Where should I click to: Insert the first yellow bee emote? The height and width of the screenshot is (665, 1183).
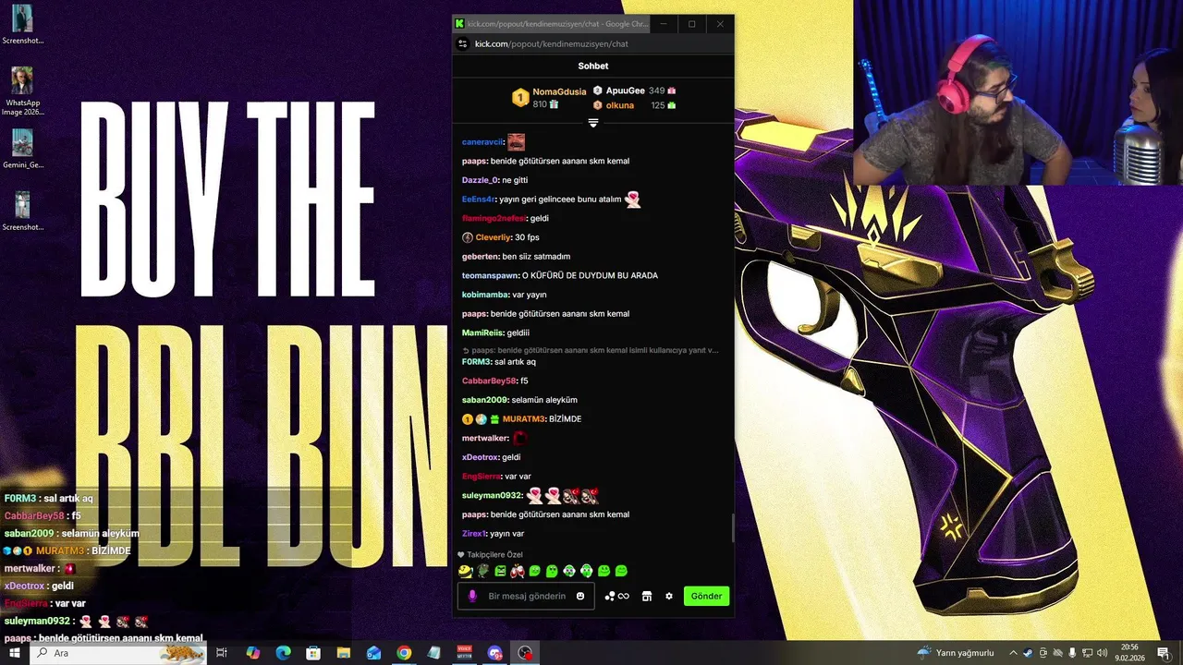tap(465, 571)
